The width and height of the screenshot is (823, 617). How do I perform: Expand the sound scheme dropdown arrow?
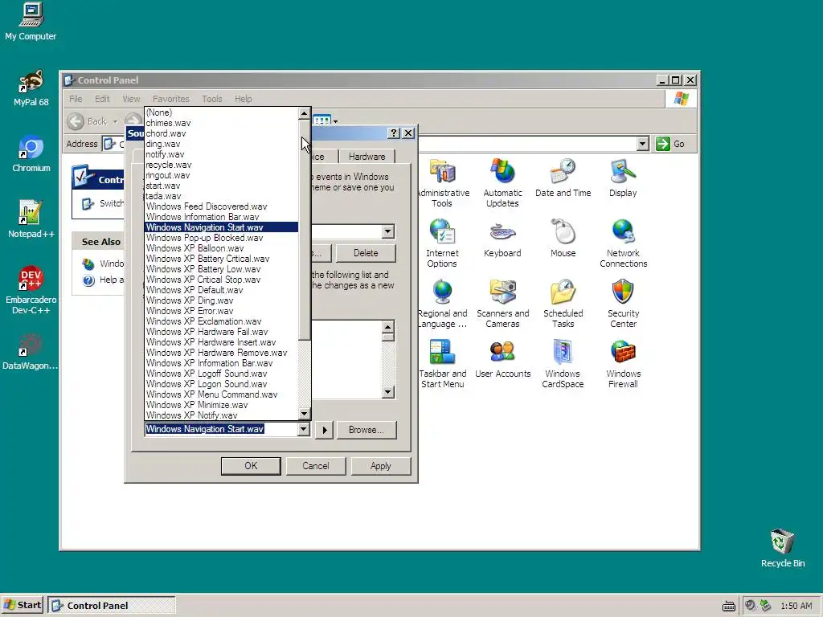point(387,231)
